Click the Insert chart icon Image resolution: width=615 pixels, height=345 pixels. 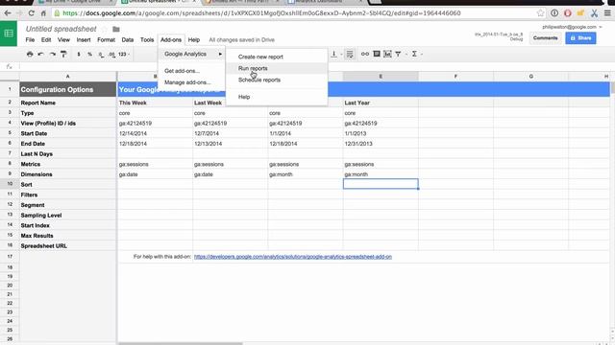pyautogui.click(x=387, y=54)
